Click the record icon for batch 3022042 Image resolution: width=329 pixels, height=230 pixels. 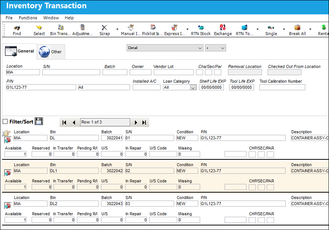[x=8, y=173]
